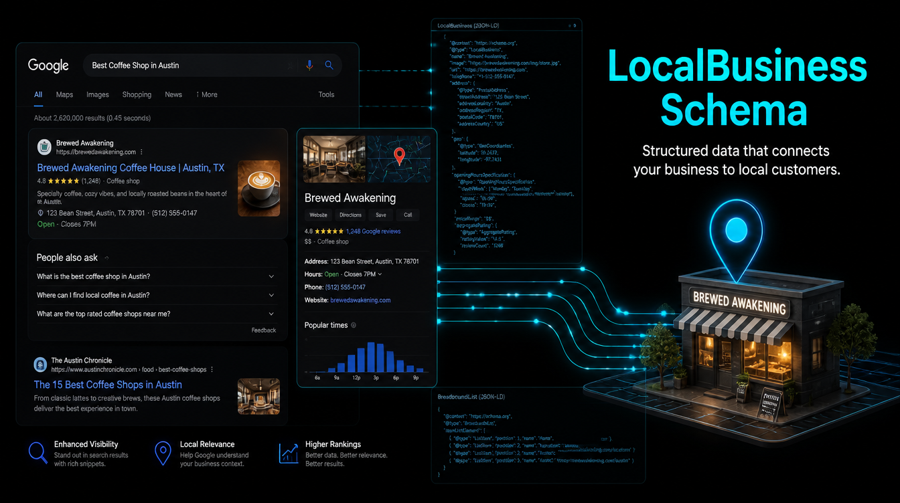Click the coffee shop interior photo in panel
This screenshot has width=900, height=503.
334,159
